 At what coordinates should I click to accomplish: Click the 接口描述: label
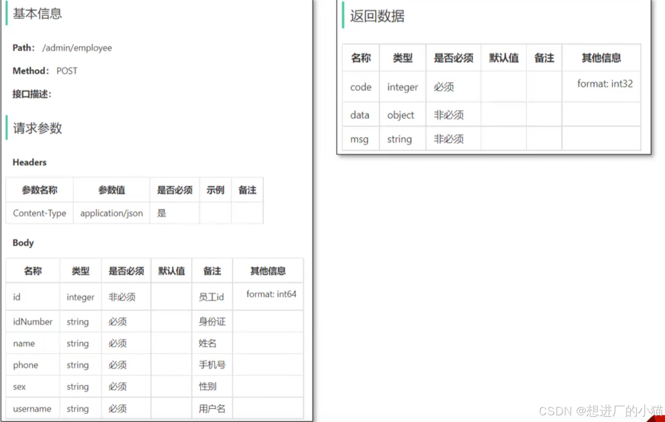click(x=31, y=94)
